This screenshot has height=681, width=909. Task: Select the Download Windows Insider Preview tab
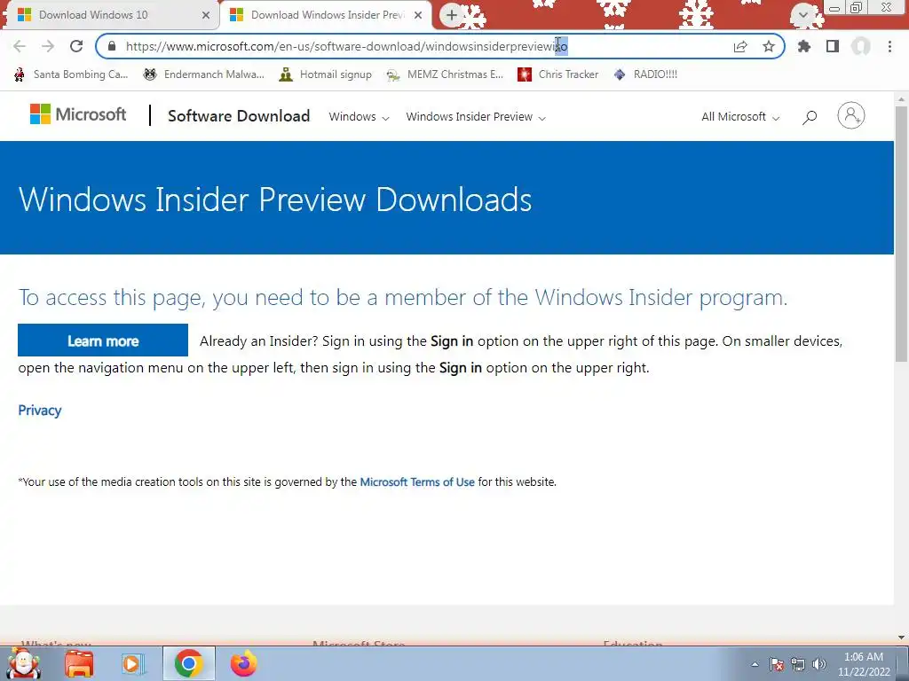pos(328,15)
